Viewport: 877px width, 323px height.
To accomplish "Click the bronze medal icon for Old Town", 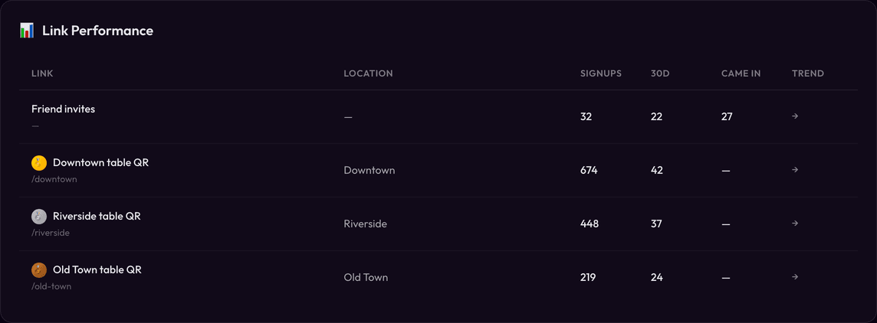I will (x=39, y=270).
